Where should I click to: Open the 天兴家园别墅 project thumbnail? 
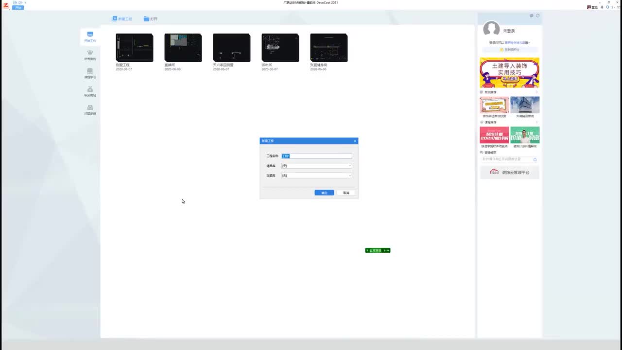click(232, 48)
